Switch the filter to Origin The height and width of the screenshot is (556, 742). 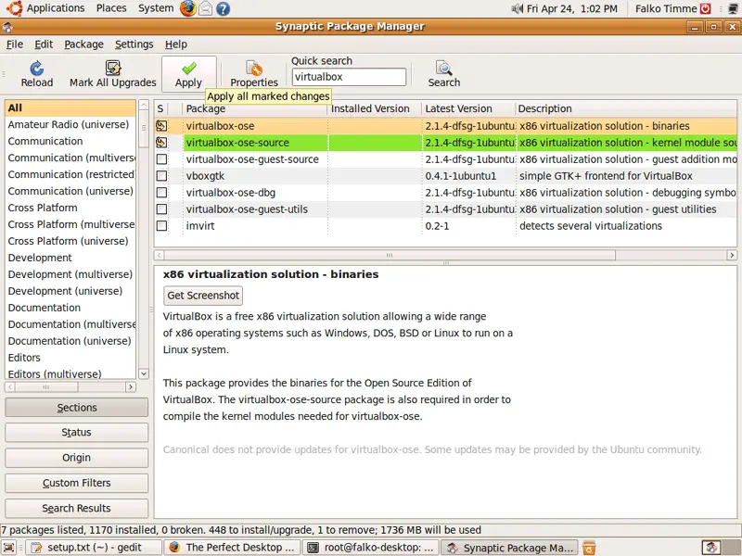[76, 458]
